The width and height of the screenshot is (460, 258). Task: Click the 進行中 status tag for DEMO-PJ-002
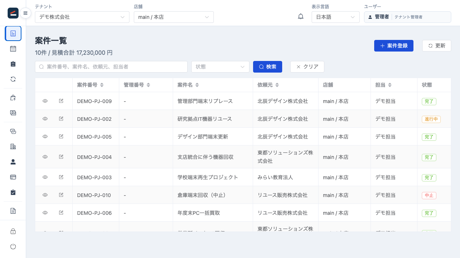point(431,119)
